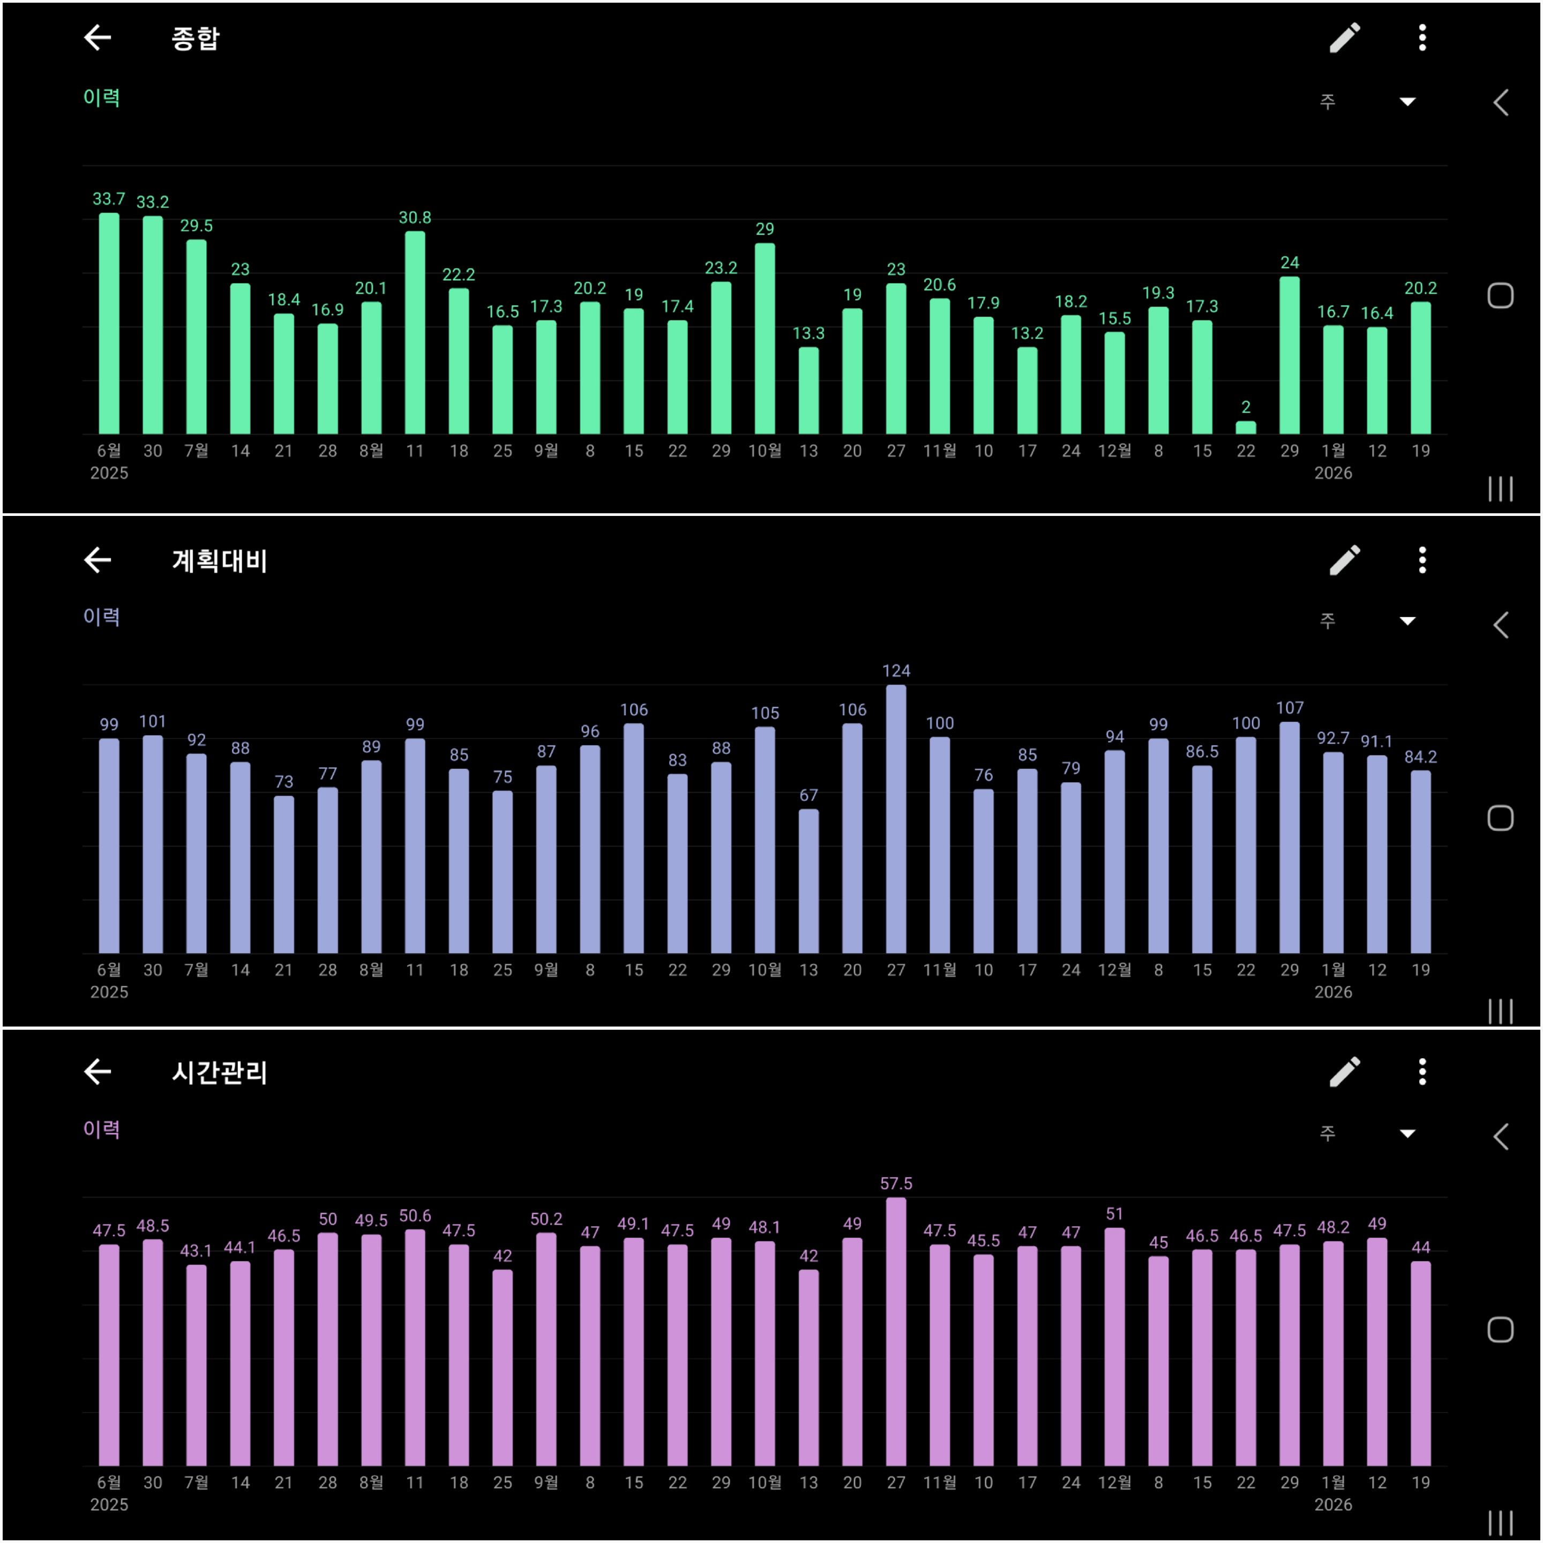
Task: Open more options menu for 종합
Action: 1421,38
